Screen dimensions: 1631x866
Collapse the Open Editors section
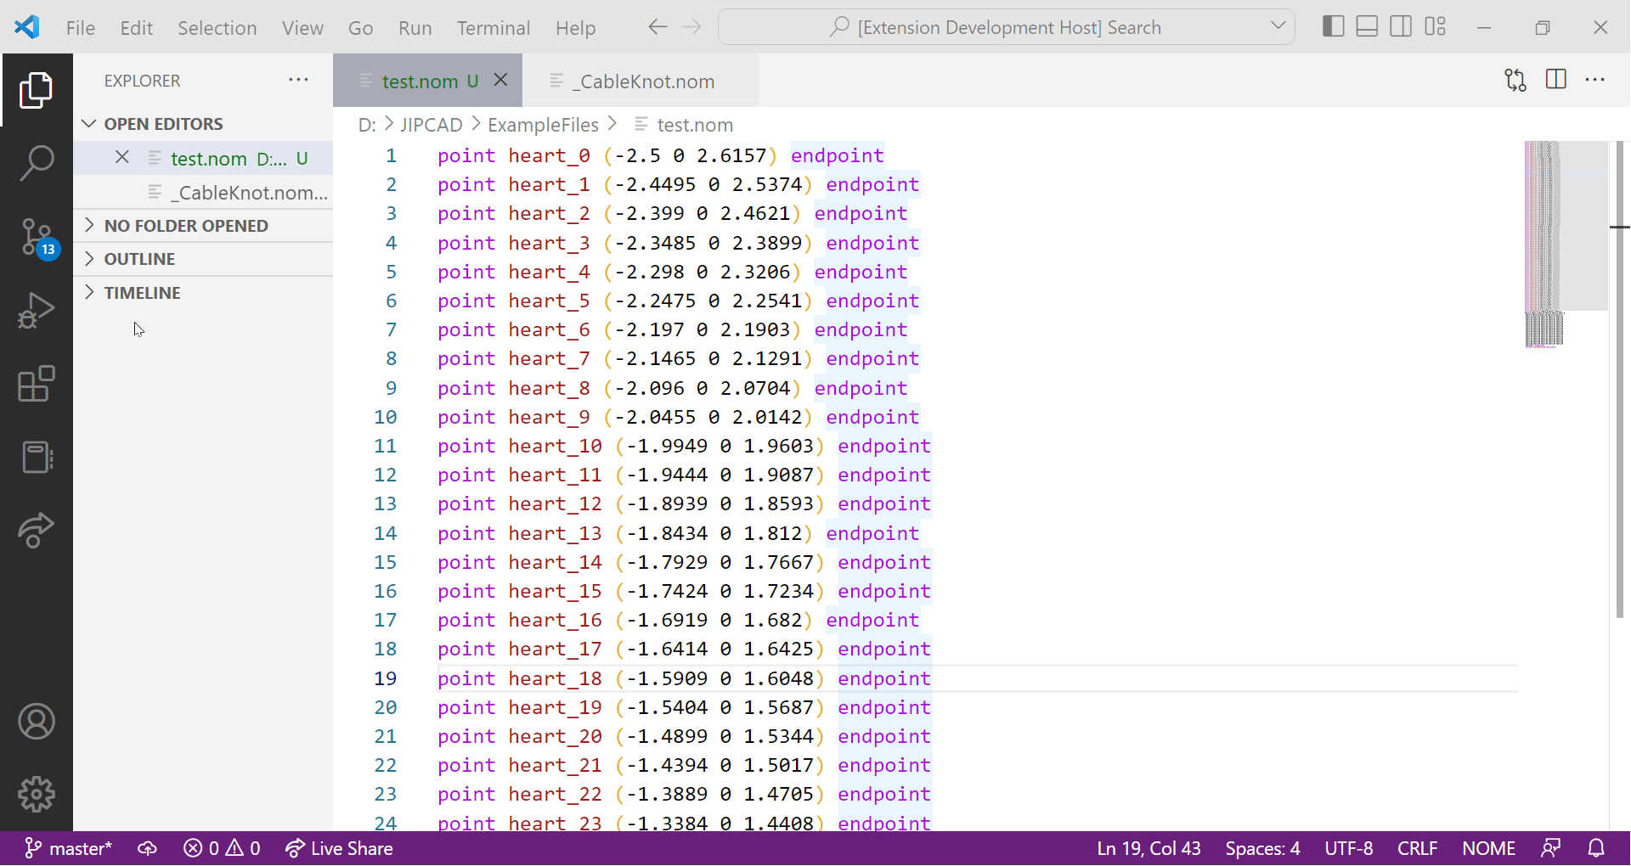203,124
